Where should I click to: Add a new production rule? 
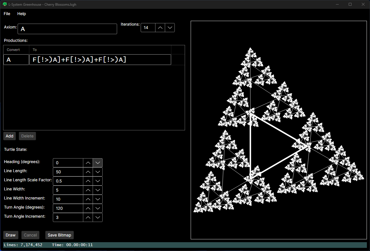click(10, 136)
